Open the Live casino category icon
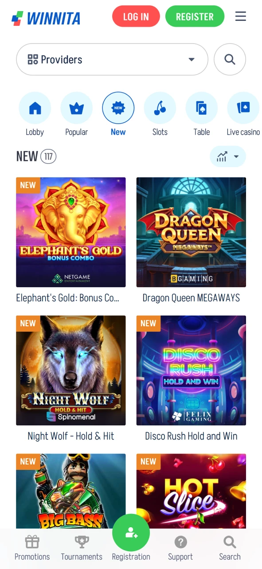262x569 pixels. click(243, 108)
